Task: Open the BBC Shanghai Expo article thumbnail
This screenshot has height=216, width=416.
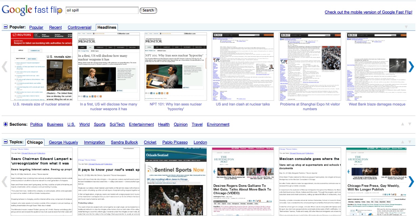Action: [310, 67]
